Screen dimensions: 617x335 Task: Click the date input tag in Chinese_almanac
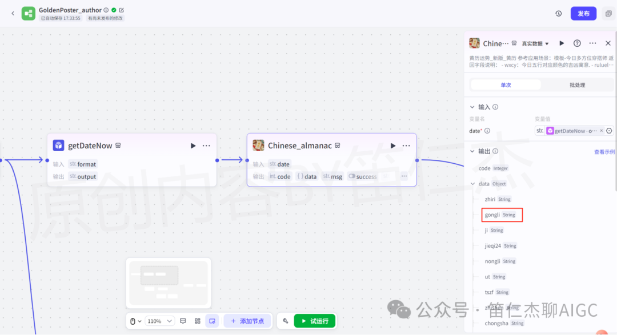click(x=279, y=164)
